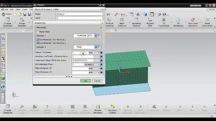Open the Assign Materials tool
Image resolution: width=216 pixels, height=121 pixels.
[x=22, y=22]
